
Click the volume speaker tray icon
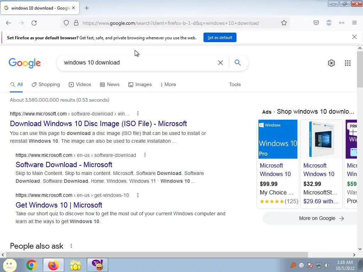point(327,265)
